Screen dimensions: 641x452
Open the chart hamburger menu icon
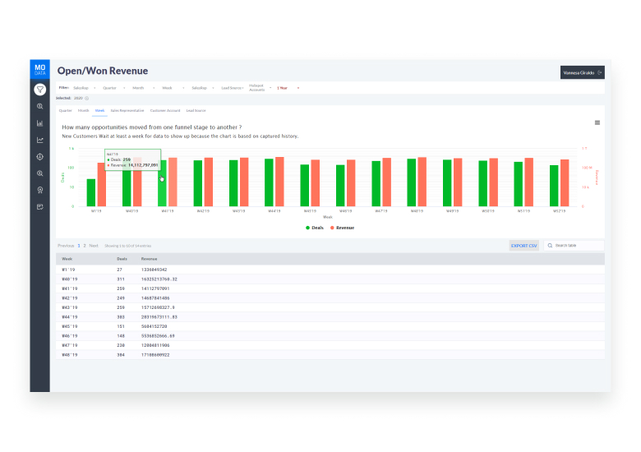coord(597,122)
